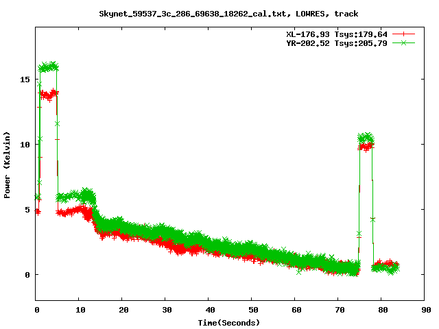Click the Time(Seconds) x-axis label

pyautogui.click(x=229, y=323)
